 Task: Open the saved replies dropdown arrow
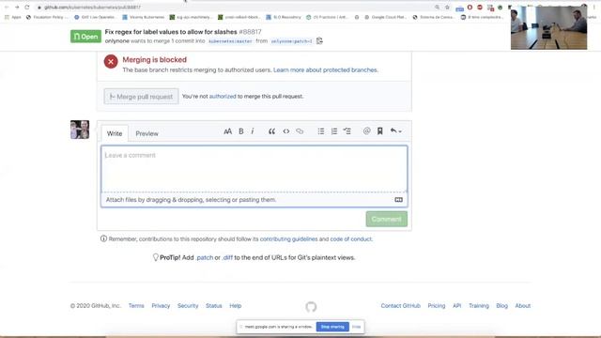click(x=396, y=131)
